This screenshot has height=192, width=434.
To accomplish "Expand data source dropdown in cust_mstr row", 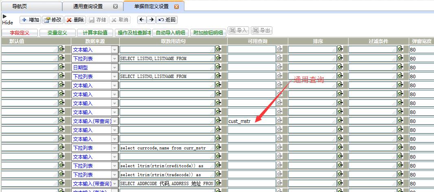I will click(x=114, y=121).
